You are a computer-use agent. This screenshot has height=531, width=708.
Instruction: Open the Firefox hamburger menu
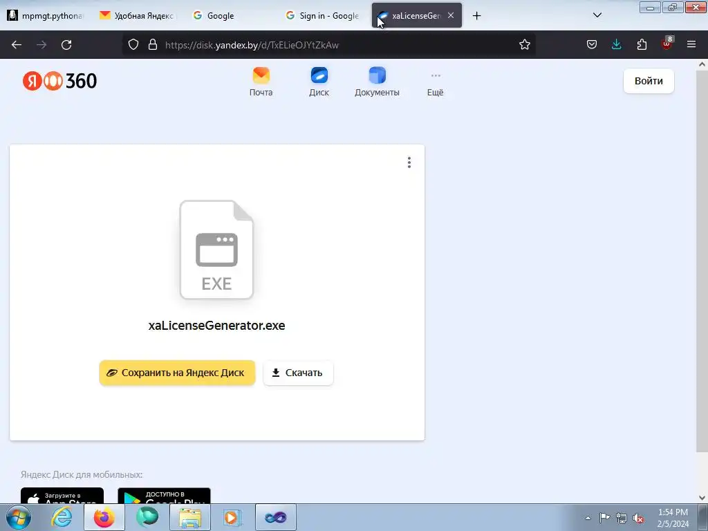(691, 45)
